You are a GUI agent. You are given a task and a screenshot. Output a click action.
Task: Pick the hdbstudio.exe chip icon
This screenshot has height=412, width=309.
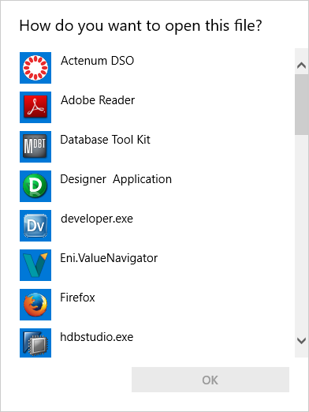(x=35, y=343)
